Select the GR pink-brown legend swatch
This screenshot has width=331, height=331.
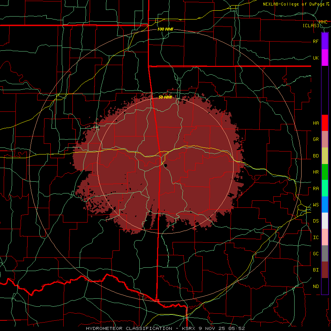[x=325, y=139]
